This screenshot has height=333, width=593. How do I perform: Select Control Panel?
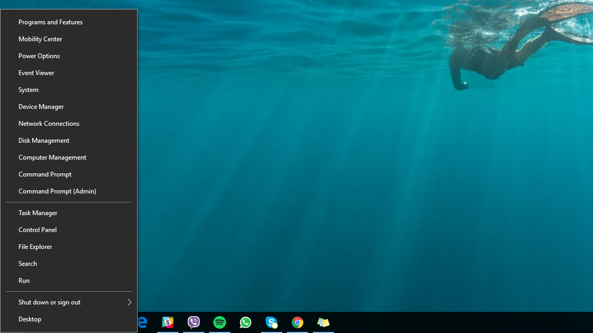38,230
